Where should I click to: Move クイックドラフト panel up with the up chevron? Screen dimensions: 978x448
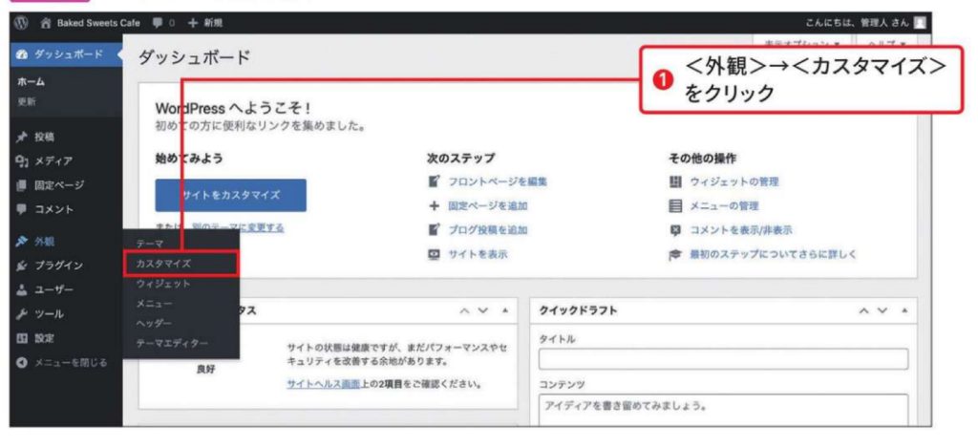864,311
